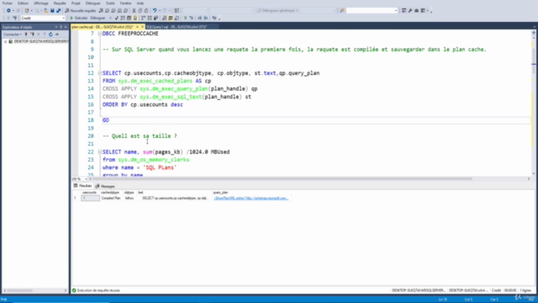Open the Edition menu
This screenshot has width=538, height=303.
coord(23,3)
